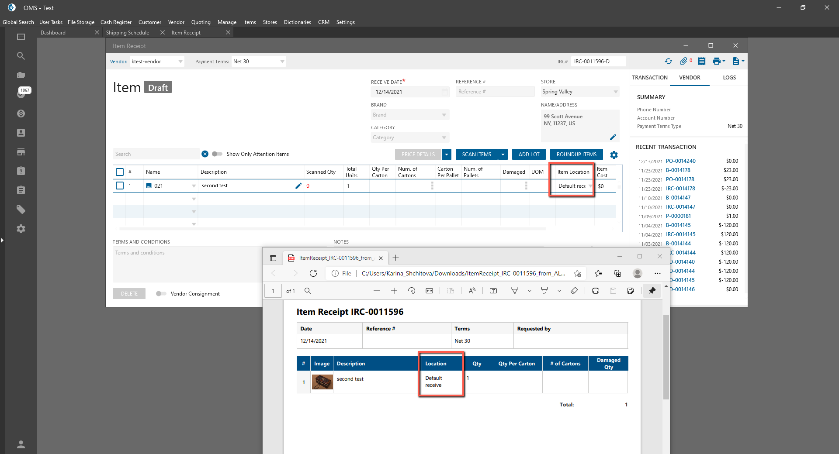Viewport: 839px width, 454px height.
Task: Open the search icon in left sidebar
Action: pos(21,56)
